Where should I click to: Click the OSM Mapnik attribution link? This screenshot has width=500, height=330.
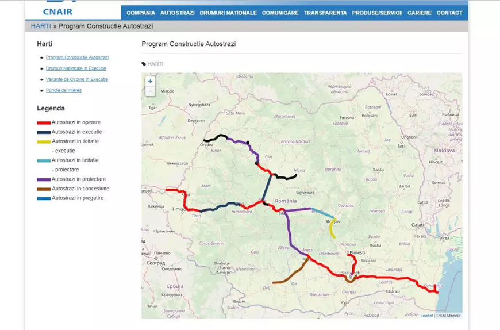click(x=448, y=316)
